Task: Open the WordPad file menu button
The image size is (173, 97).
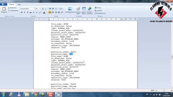Action: pyautogui.click(x=4, y=4)
